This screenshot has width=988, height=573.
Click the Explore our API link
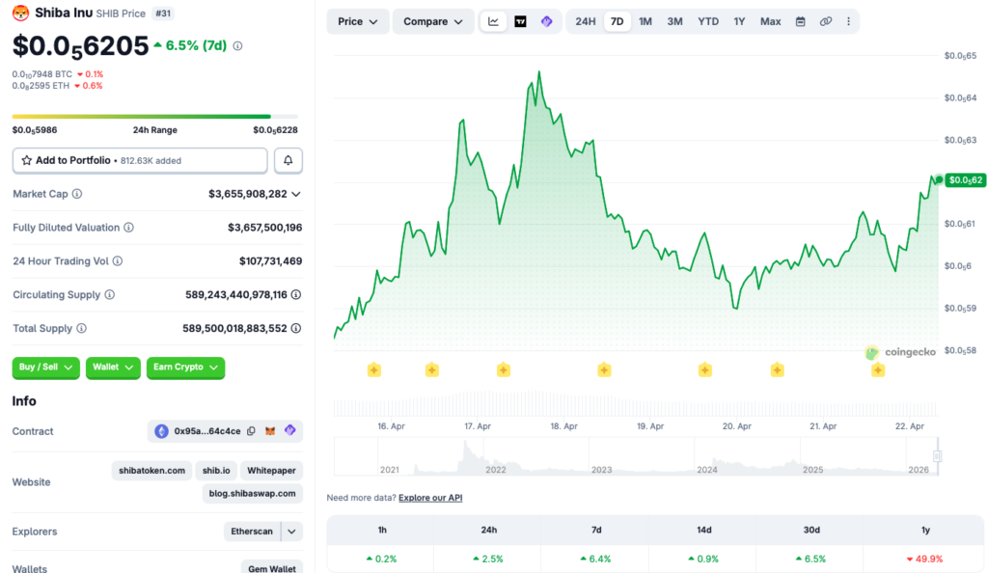[430, 498]
